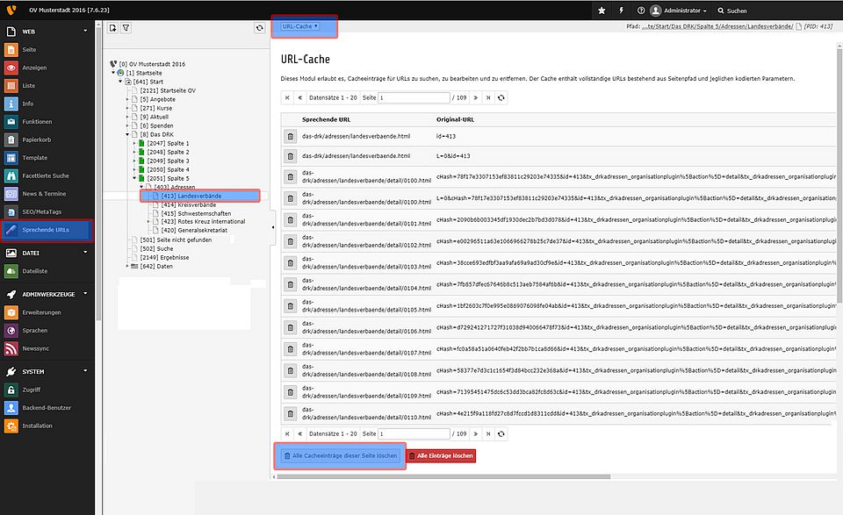Click the page tree filter icon
The image size is (843, 515).
click(126, 28)
